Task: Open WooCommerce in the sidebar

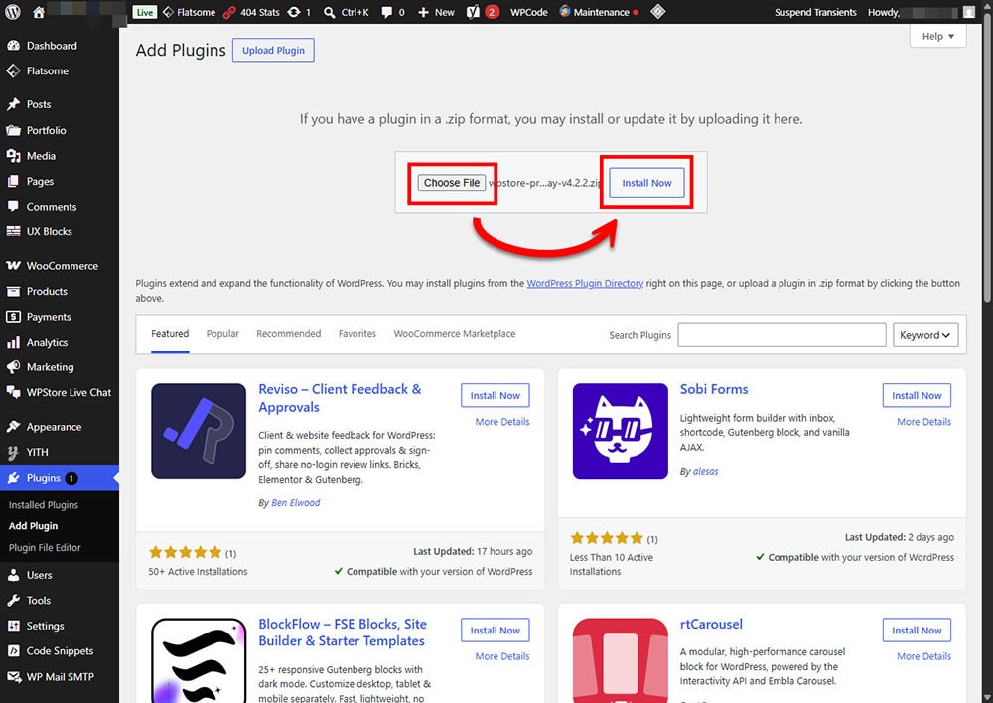Action: point(60,266)
